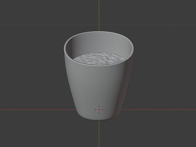
Task: Click the green Y axis line below the cup
Action: point(99,133)
